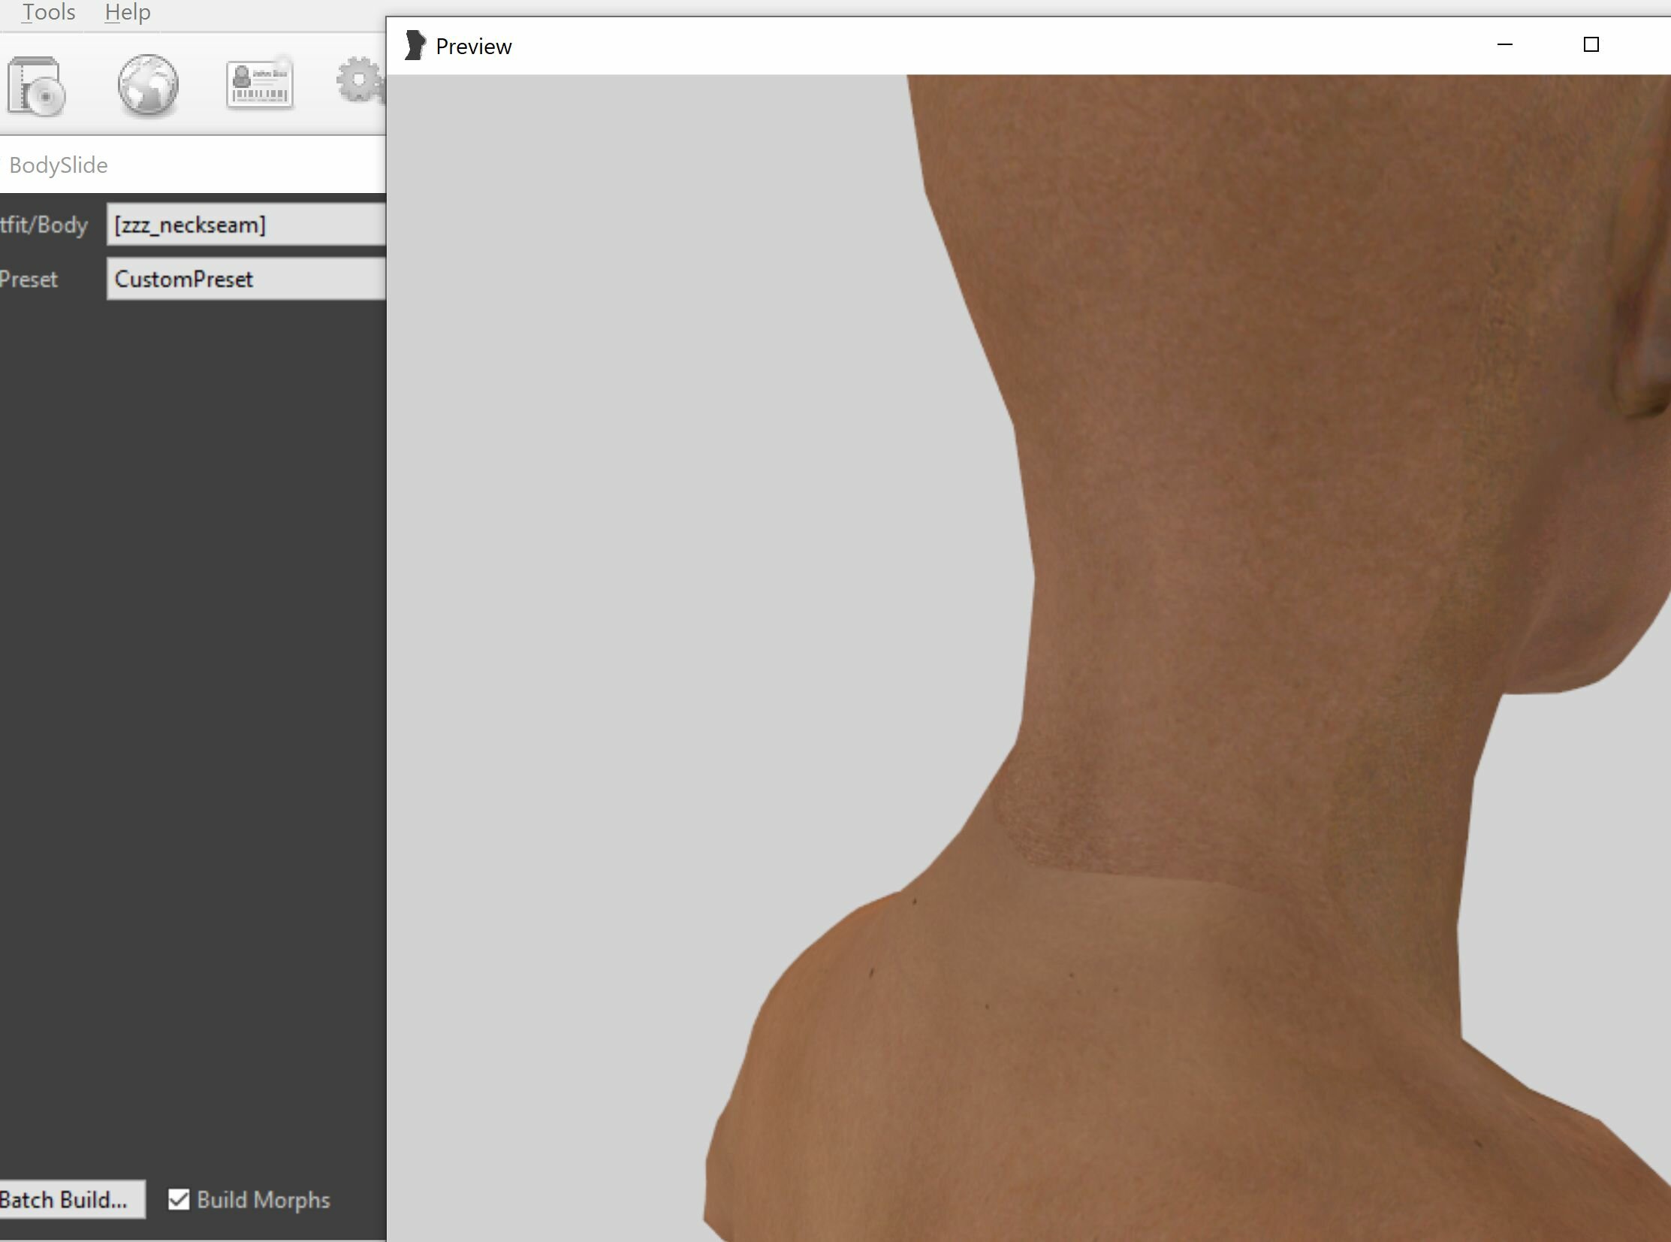Image resolution: width=1671 pixels, height=1242 pixels.
Task: Maximize the Preview window
Action: pyautogui.click(x=1591, y=45)
